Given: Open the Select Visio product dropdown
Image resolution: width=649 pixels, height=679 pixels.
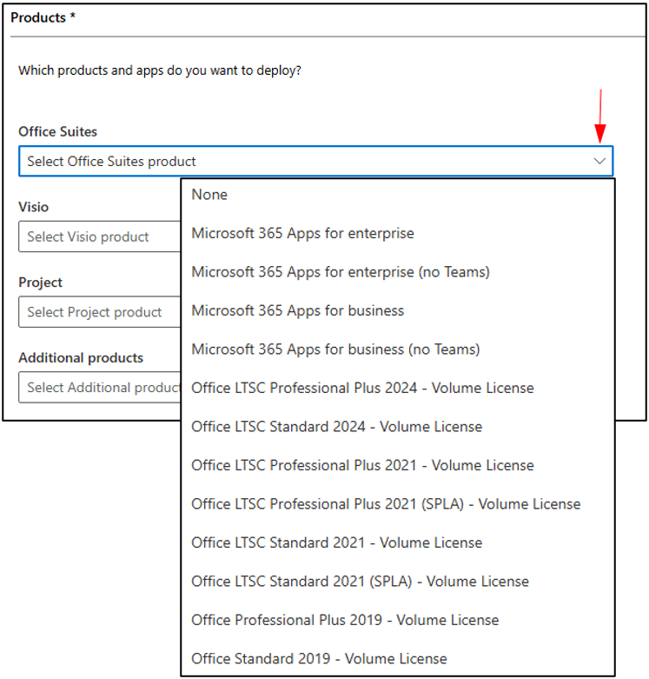Looking at the screenshot, I should (100, 236).
